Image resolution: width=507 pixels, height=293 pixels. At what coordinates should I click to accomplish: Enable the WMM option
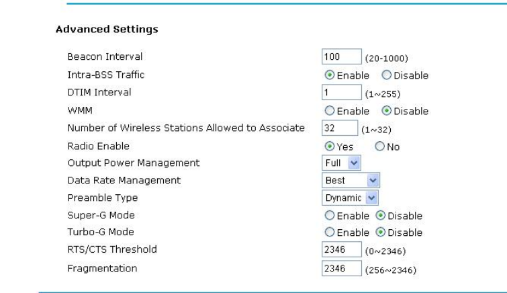tap(329, 111)
